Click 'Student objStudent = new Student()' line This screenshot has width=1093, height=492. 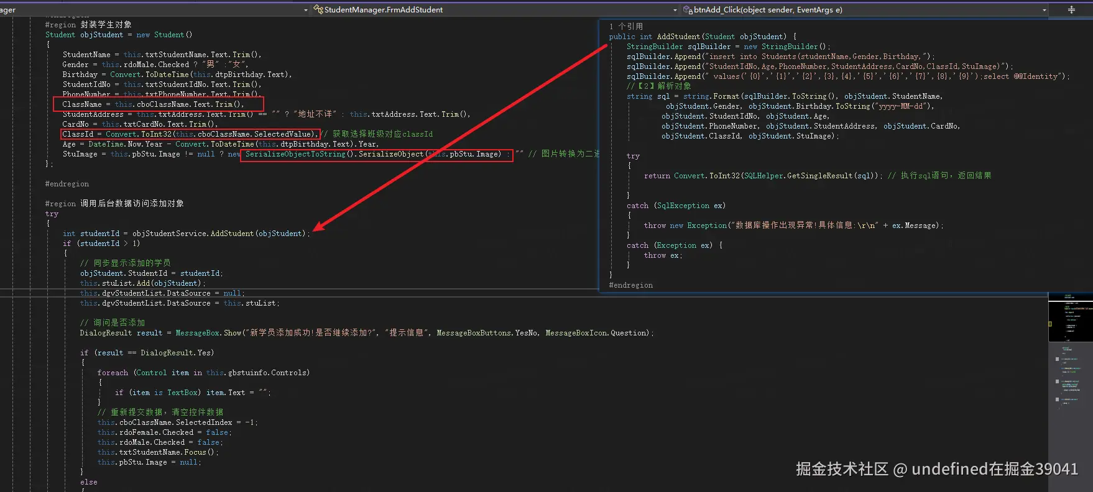[x=119, y=35]
